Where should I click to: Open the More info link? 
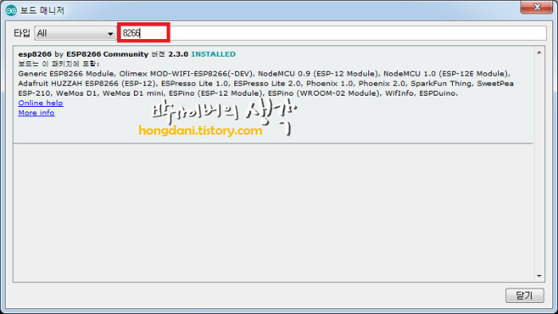click(37, 112)
